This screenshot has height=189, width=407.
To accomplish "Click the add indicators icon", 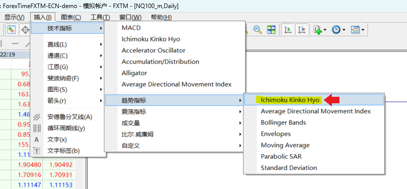I will 317,30.
